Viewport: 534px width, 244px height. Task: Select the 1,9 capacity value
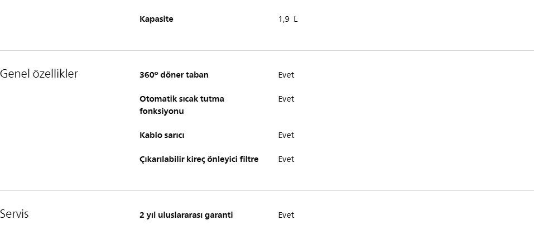pos(284,19)
